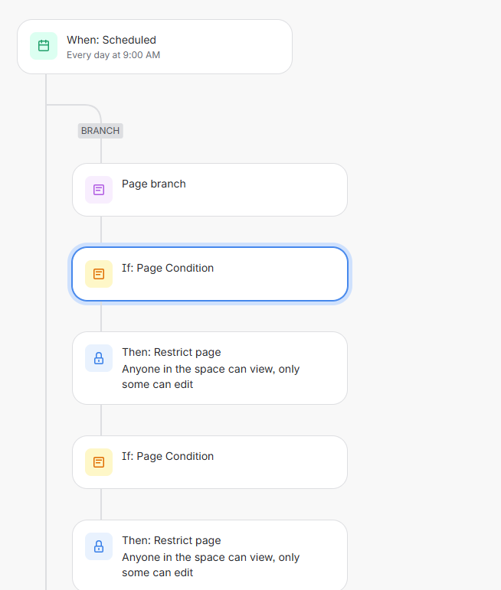
Task: Select the Page branch card title
Action: pos(154,184)
